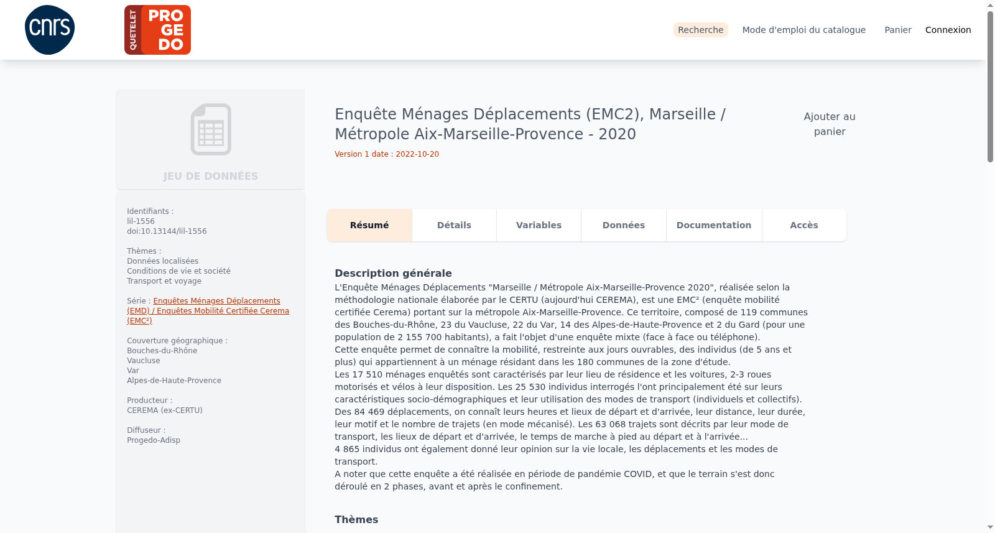Click the Données localisées theme

click(163, 261)
